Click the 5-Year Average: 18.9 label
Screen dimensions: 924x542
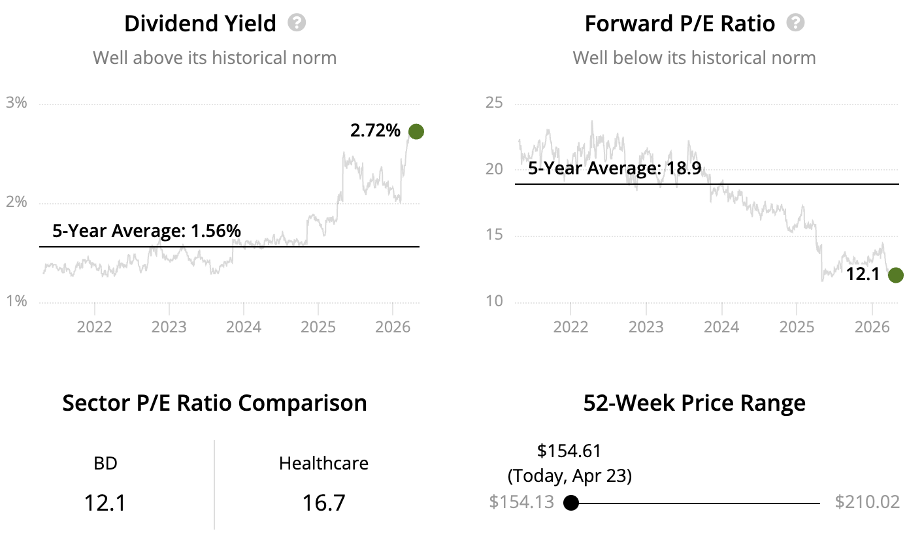(x=614, y=168)
